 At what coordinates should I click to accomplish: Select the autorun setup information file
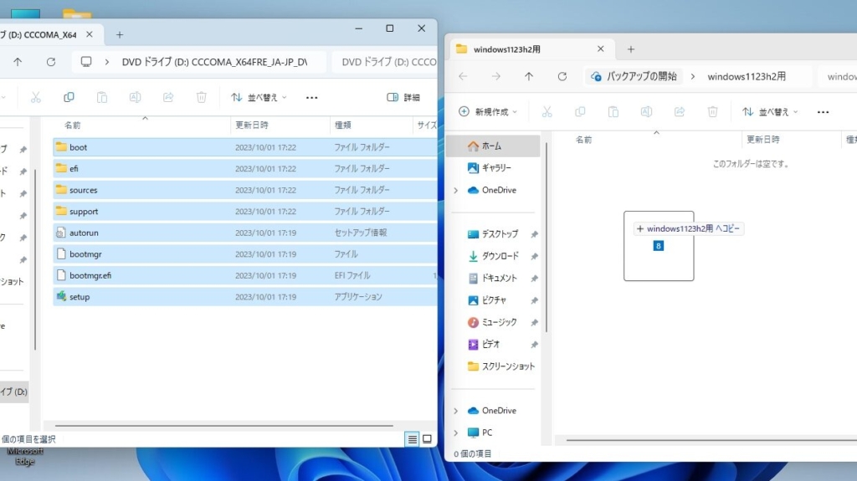245,233
